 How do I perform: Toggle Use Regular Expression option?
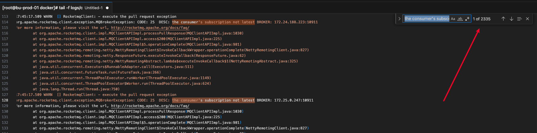point(467,19)
